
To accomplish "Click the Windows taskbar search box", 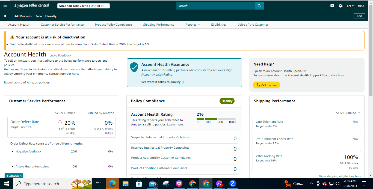I will [52, 184].
